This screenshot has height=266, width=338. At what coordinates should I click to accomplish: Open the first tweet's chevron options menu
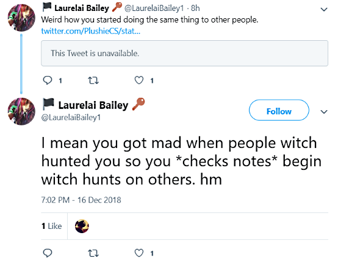[324, 10]
